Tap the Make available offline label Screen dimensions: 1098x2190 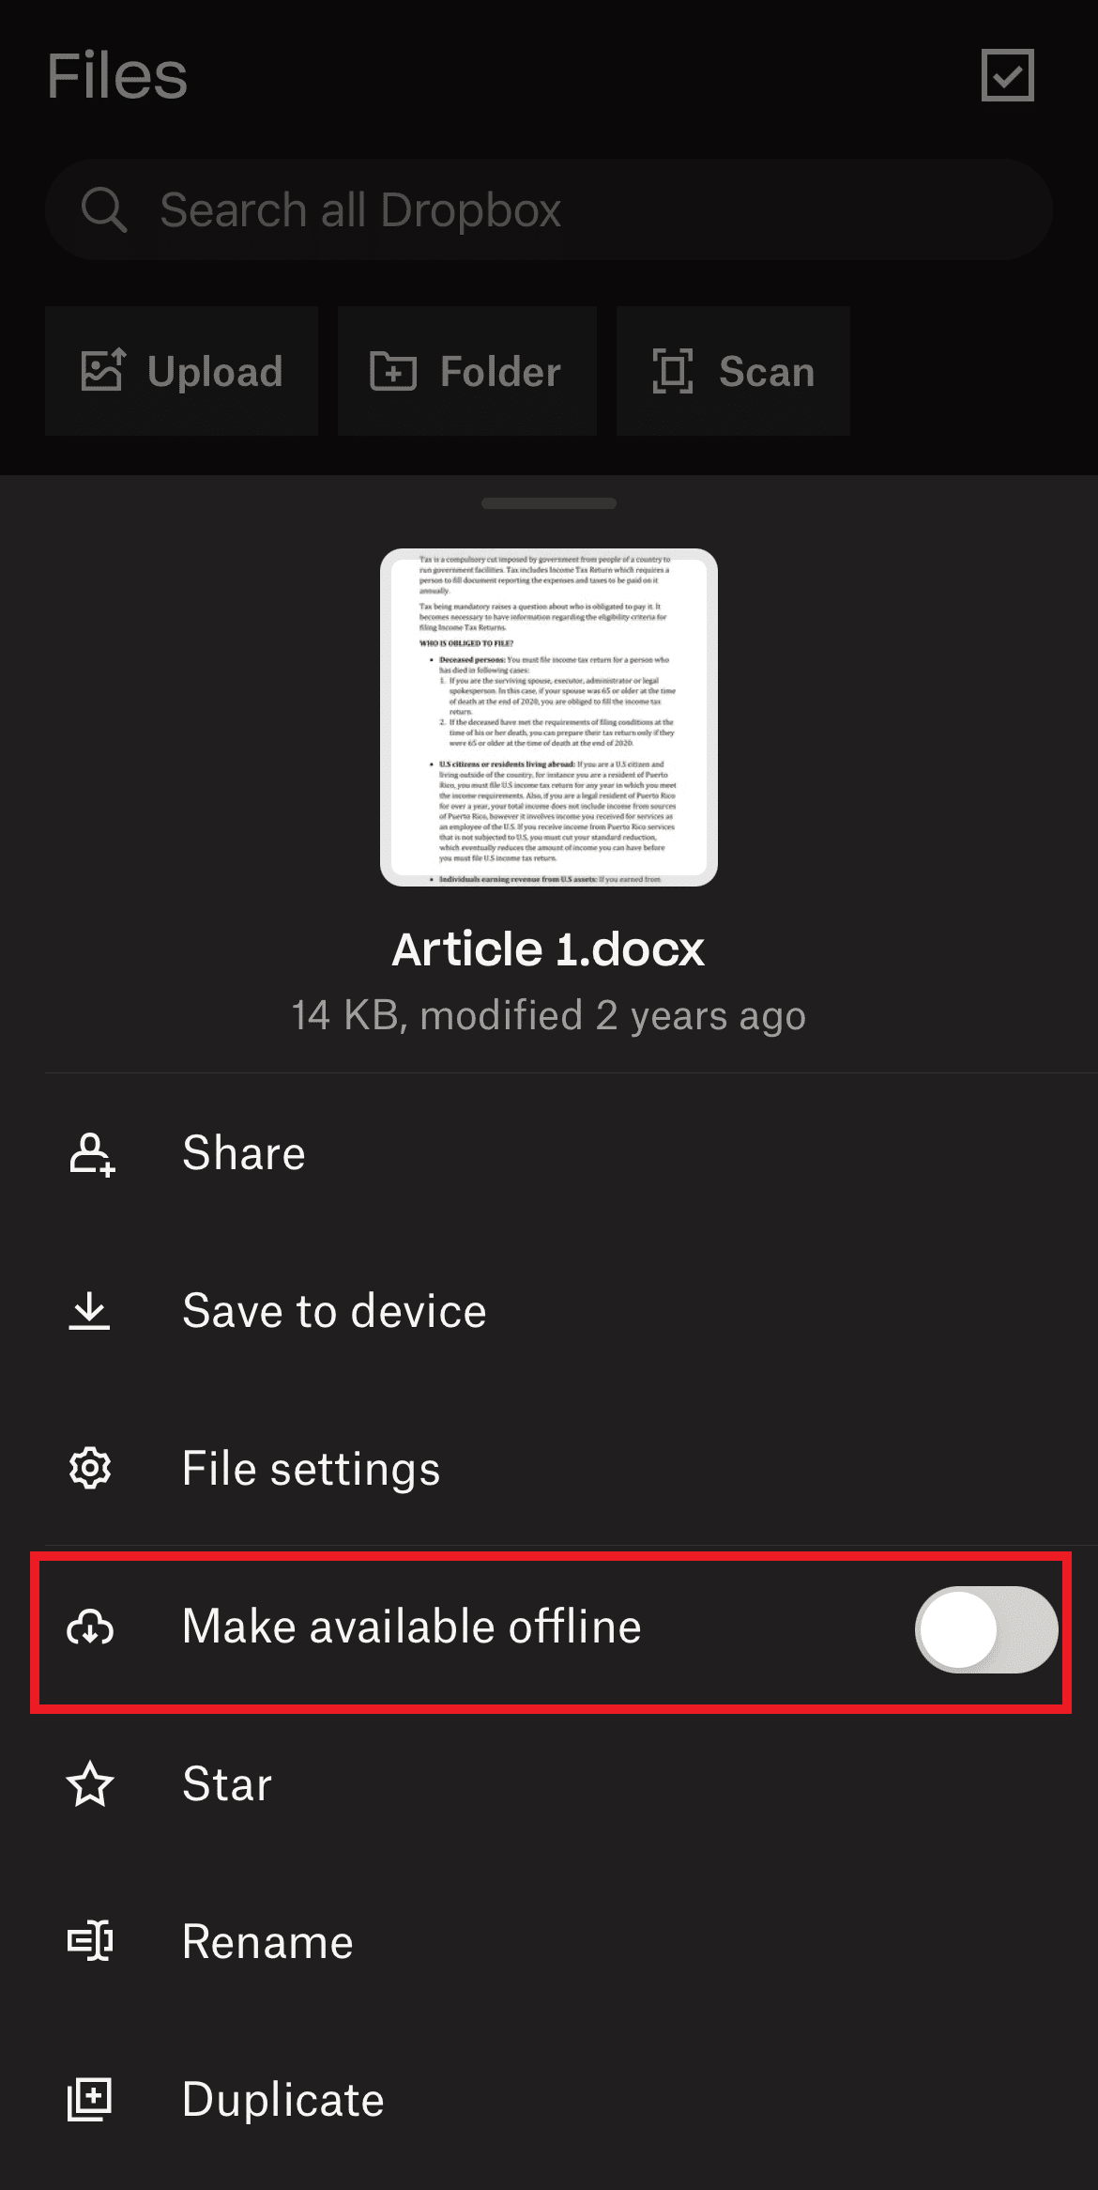pyautogui.click(x=412, y=1627)
